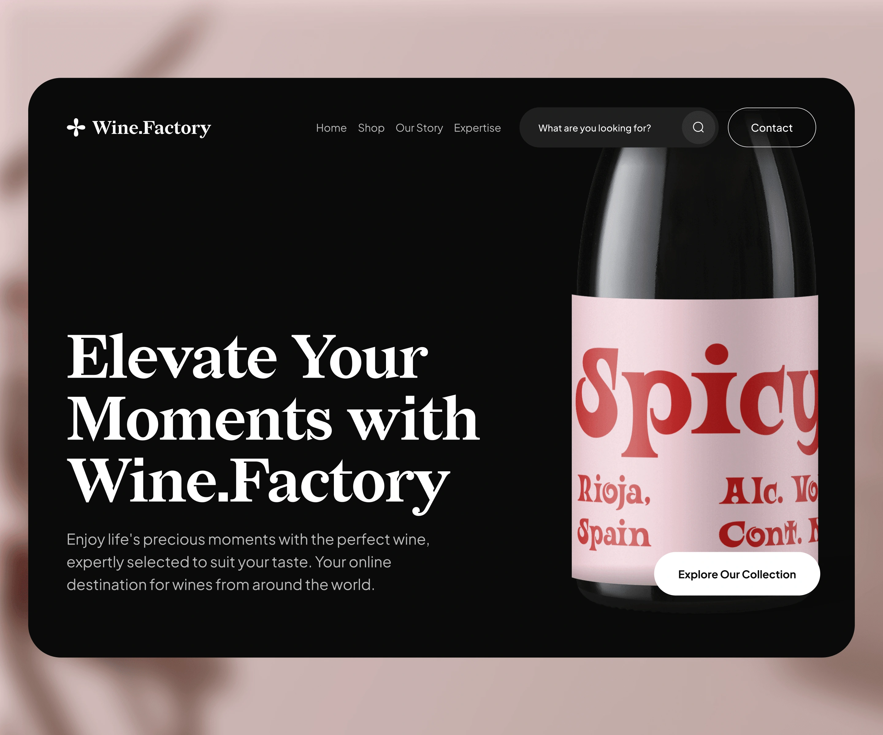Click the 'Enjoy life's precious moments' paragraph
Viewport: 883px width, 735px height.
pos(248,562)
